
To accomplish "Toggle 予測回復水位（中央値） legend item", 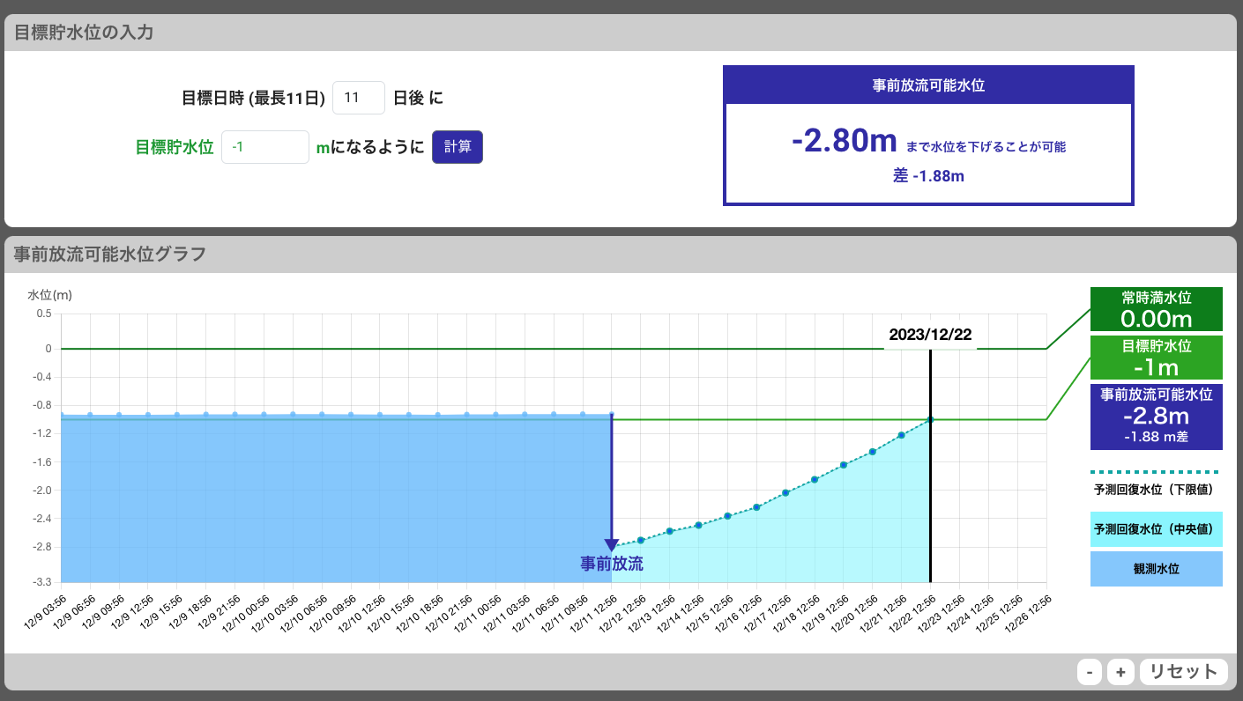I will coord(1156,529).
